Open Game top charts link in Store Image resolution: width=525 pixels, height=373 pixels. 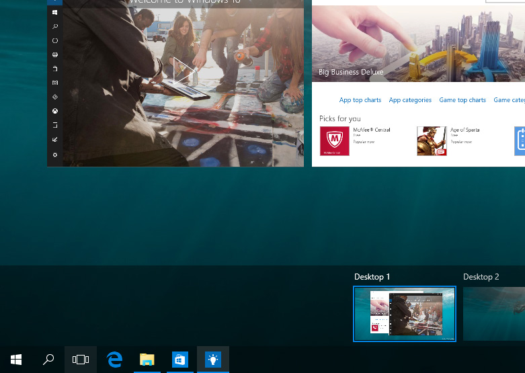pos(462,99)
